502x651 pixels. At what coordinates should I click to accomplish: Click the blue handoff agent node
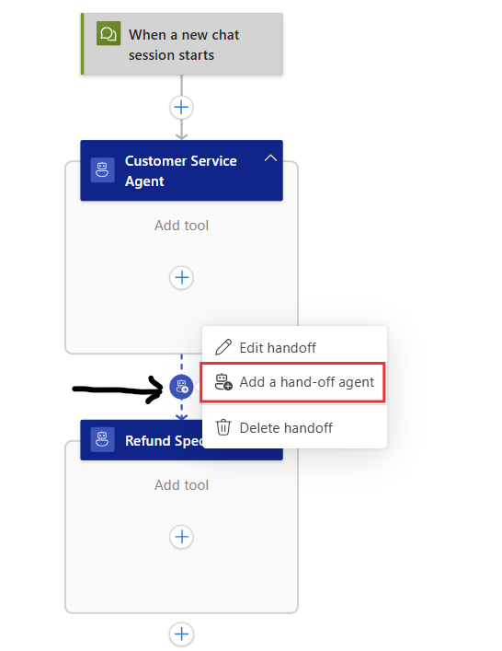coord(181,387)
